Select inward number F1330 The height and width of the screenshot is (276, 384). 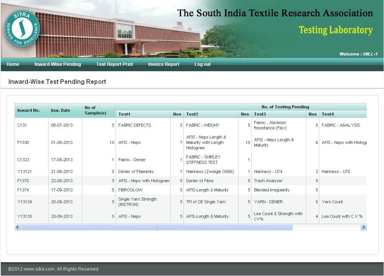(x=23, y=142)
